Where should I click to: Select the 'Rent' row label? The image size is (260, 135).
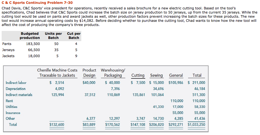[9, 101]
